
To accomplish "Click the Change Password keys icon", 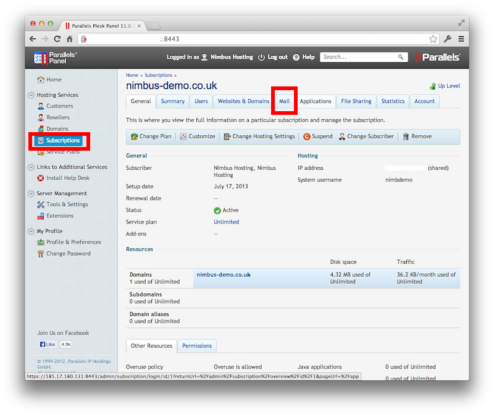I will click(41, 254).
